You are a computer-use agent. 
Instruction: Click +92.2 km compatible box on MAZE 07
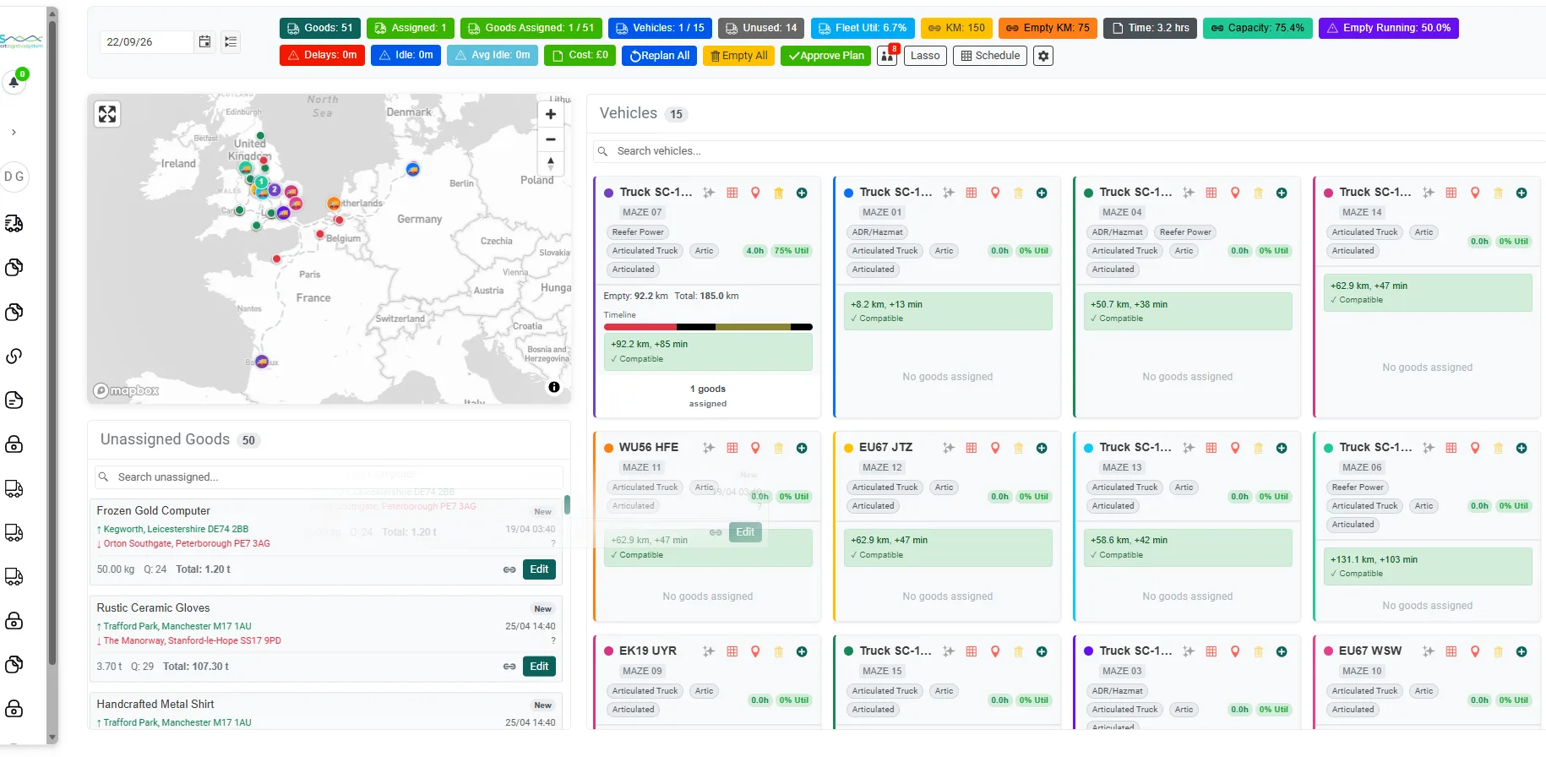point(708,351)
